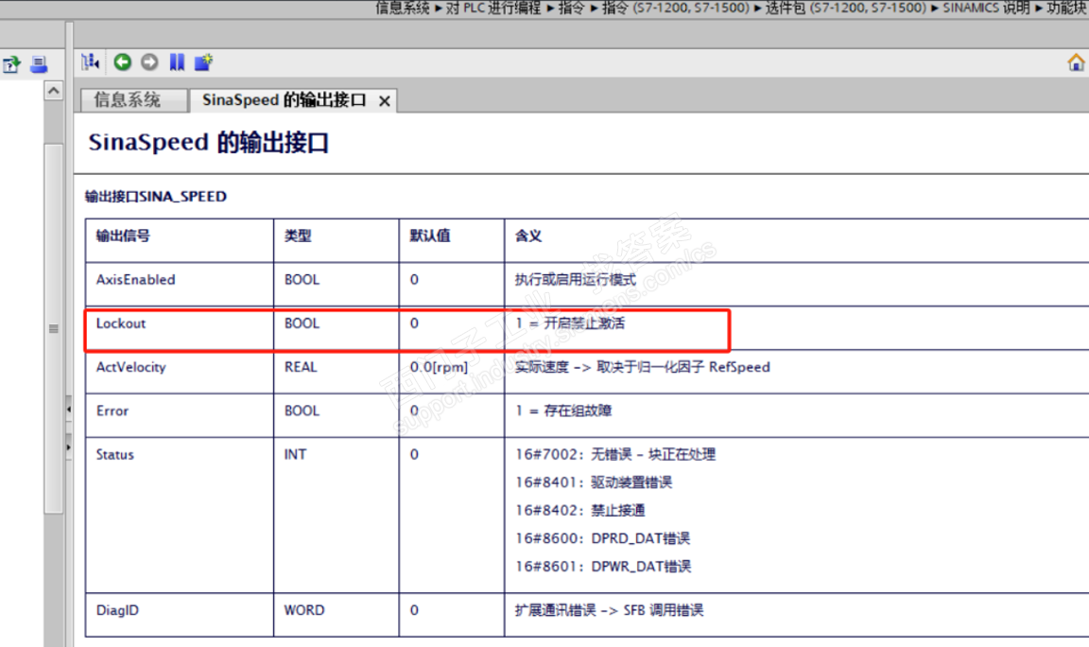Image resolution: width=1089 pixels, height=647 pixels.
Task: Click the Home icon at top right
Action: tap(1076, 62)
